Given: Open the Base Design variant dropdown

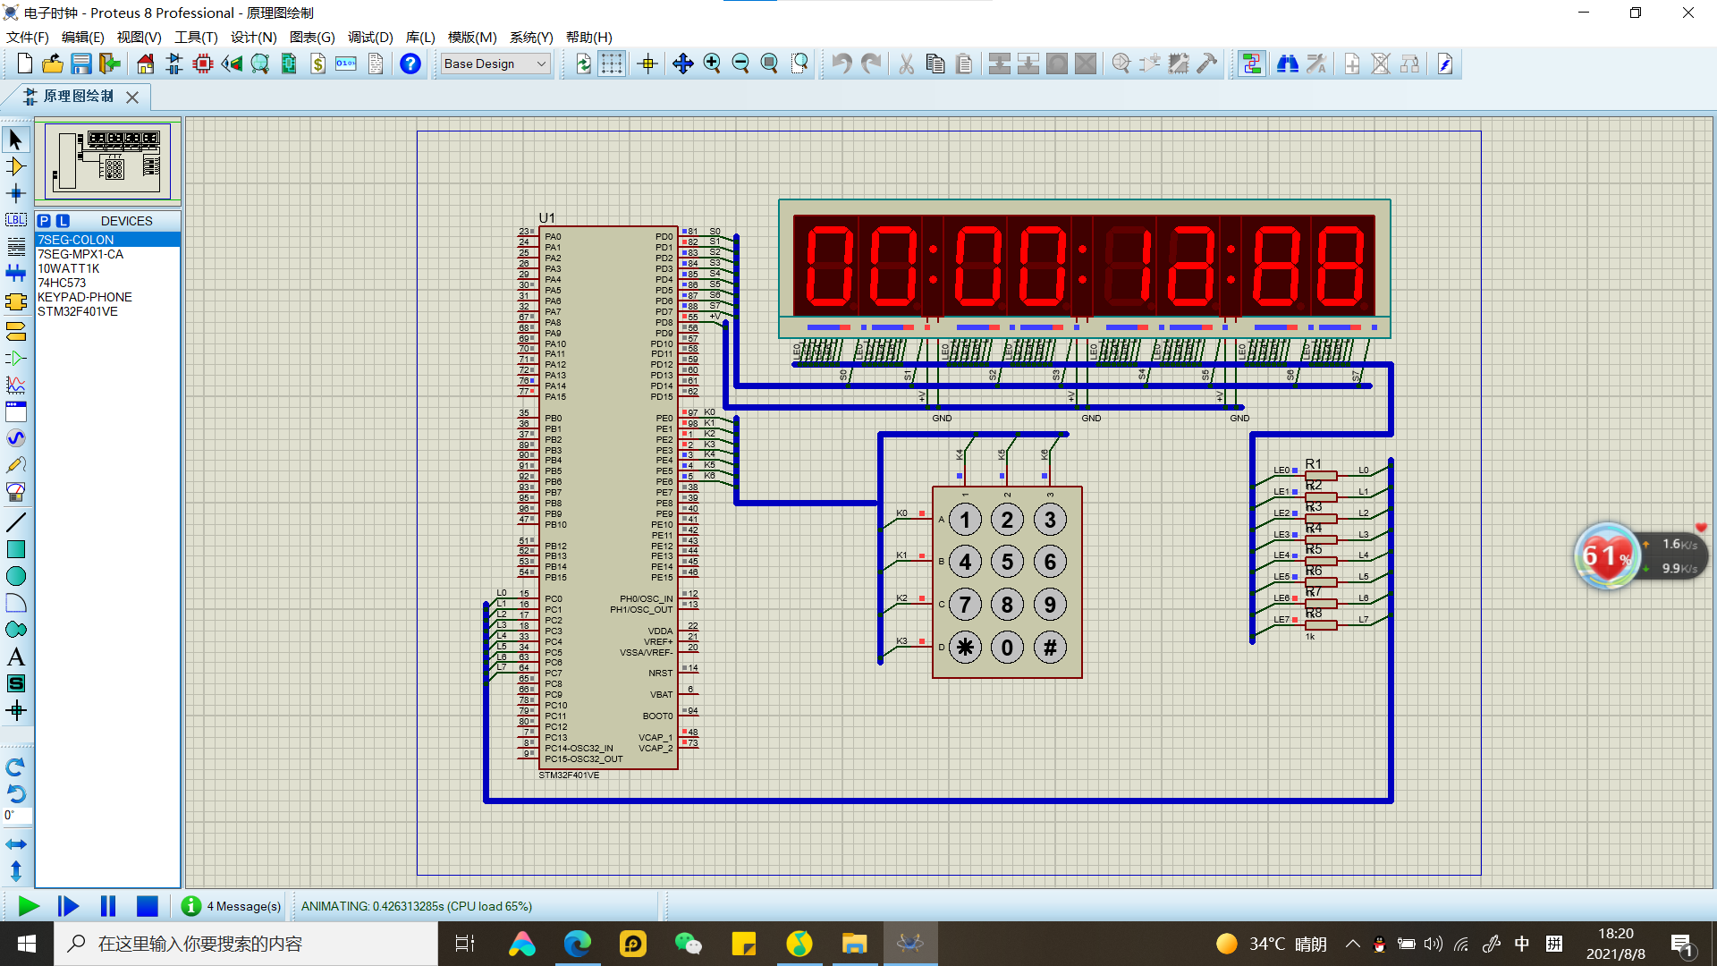Looking at the screenshot, I should pos(495,64).
